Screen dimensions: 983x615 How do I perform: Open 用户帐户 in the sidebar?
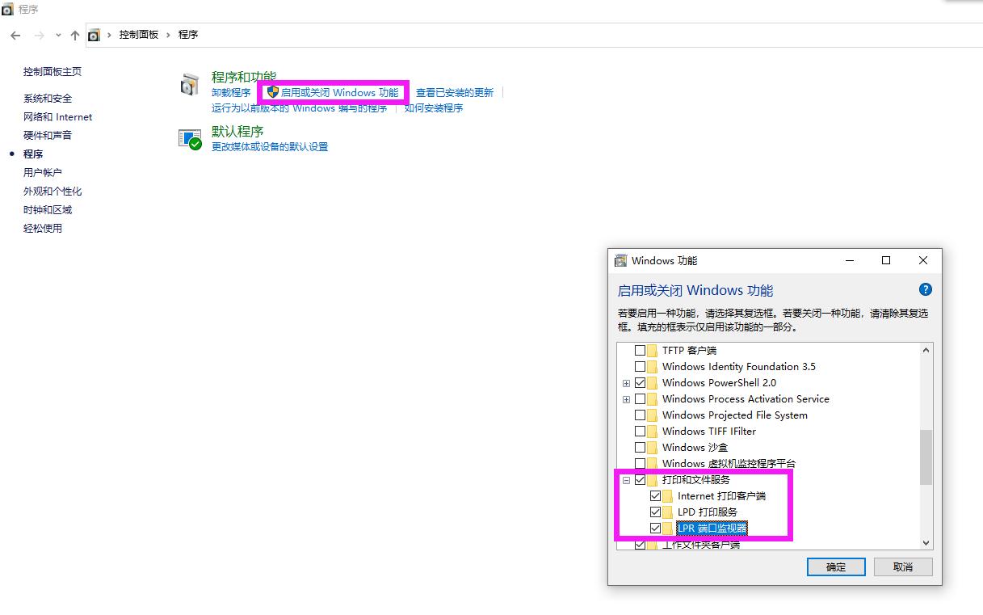tap(43, 172)
